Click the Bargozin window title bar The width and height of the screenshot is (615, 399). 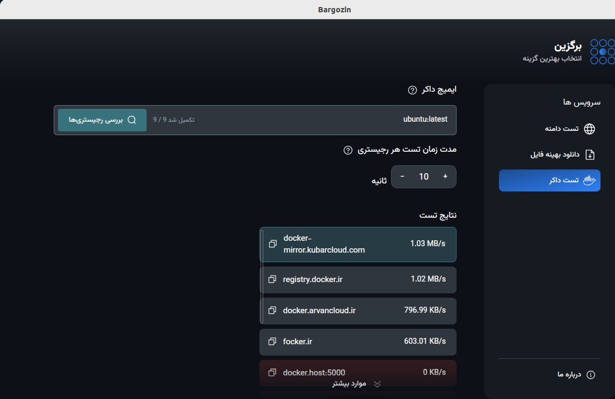[307, 10]
